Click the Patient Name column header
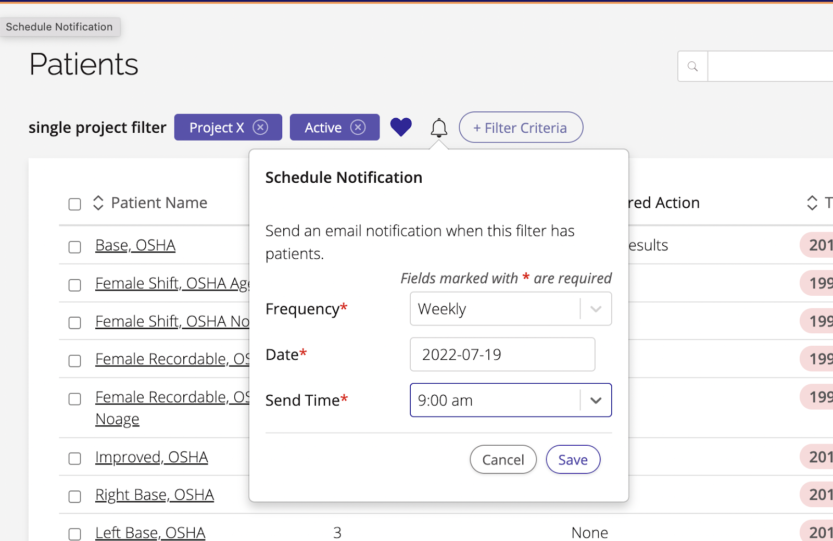The image size is (833, 541). (x=159, y=203)
